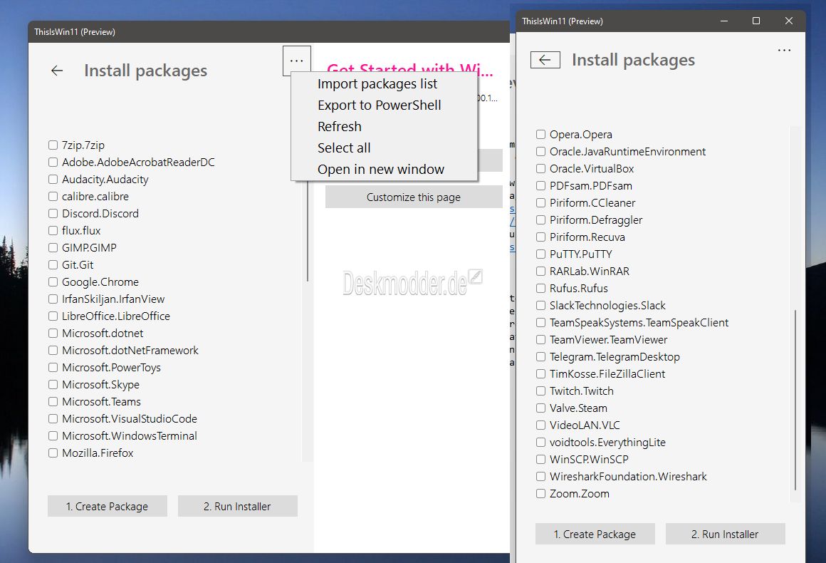
Task: Choose Import packages list from the menu
Action: 377,84
